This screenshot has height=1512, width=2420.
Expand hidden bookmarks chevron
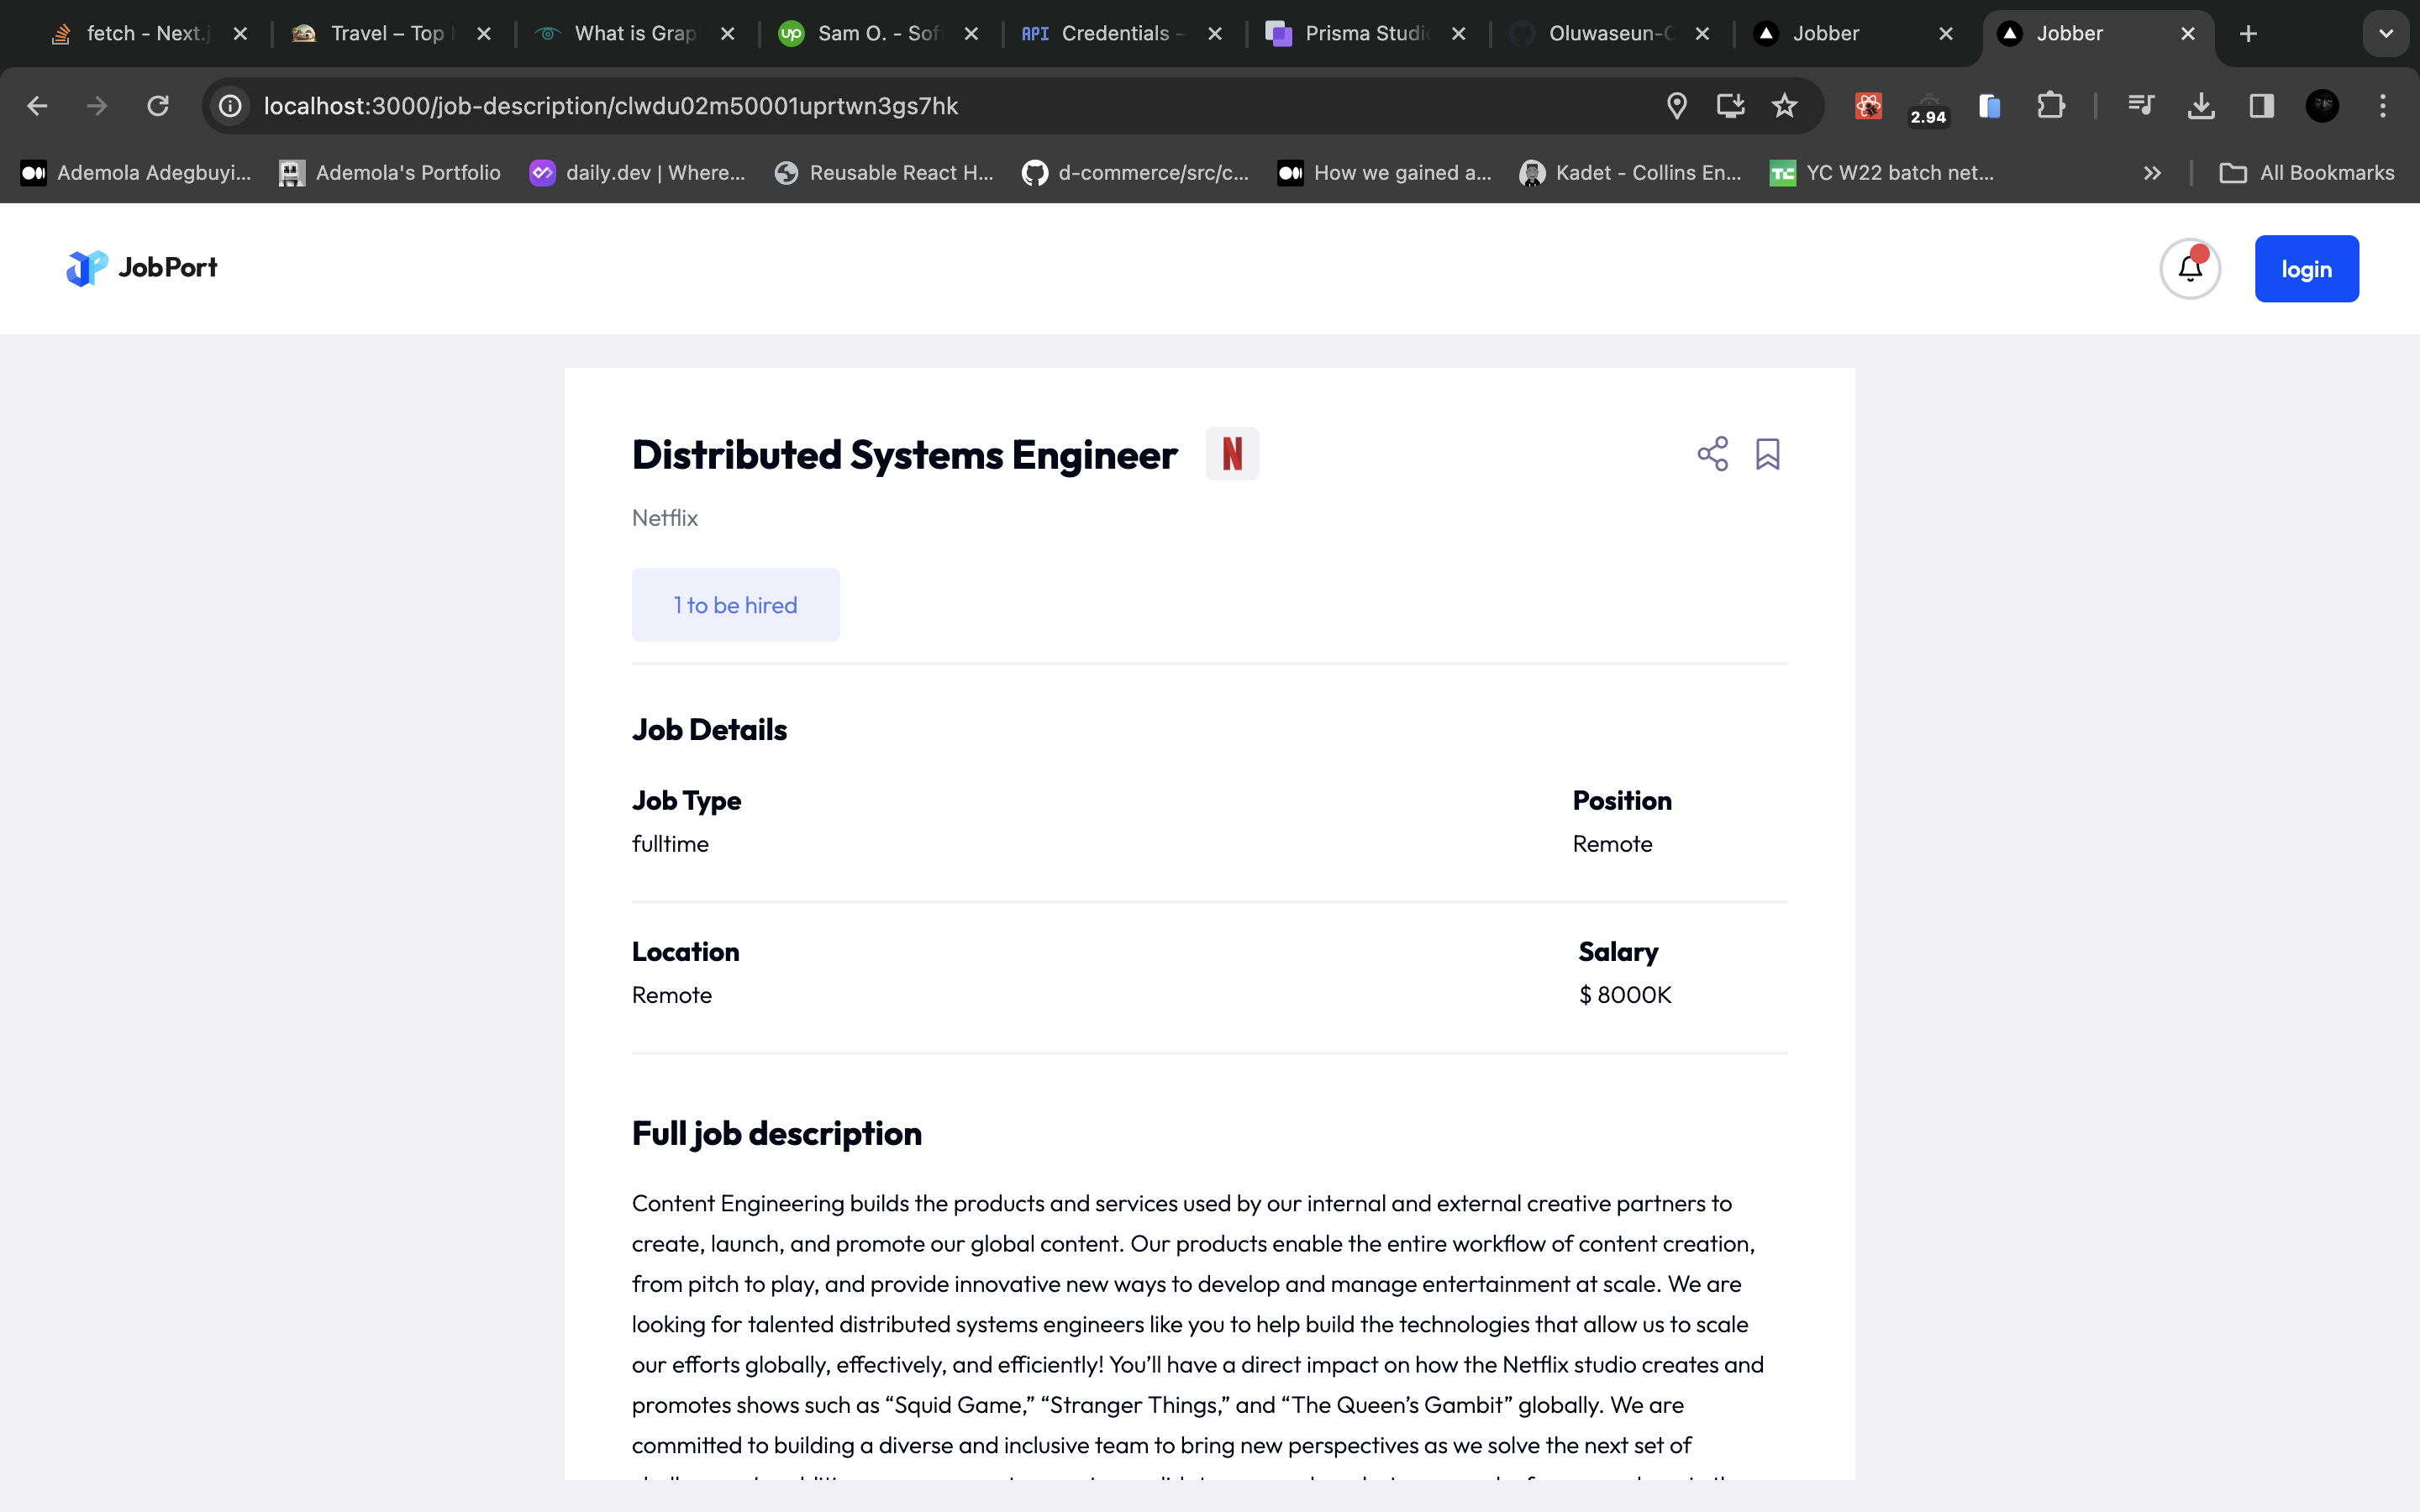(x=2152, y=173)
